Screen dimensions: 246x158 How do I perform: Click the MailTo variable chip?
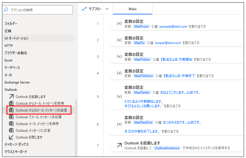click(x=139, y=43)
